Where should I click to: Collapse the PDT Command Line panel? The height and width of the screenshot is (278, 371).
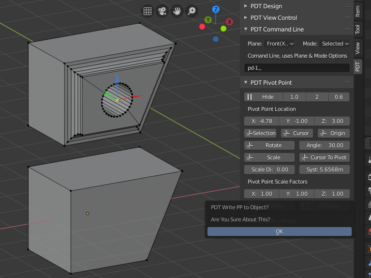(x=277, y=29)
